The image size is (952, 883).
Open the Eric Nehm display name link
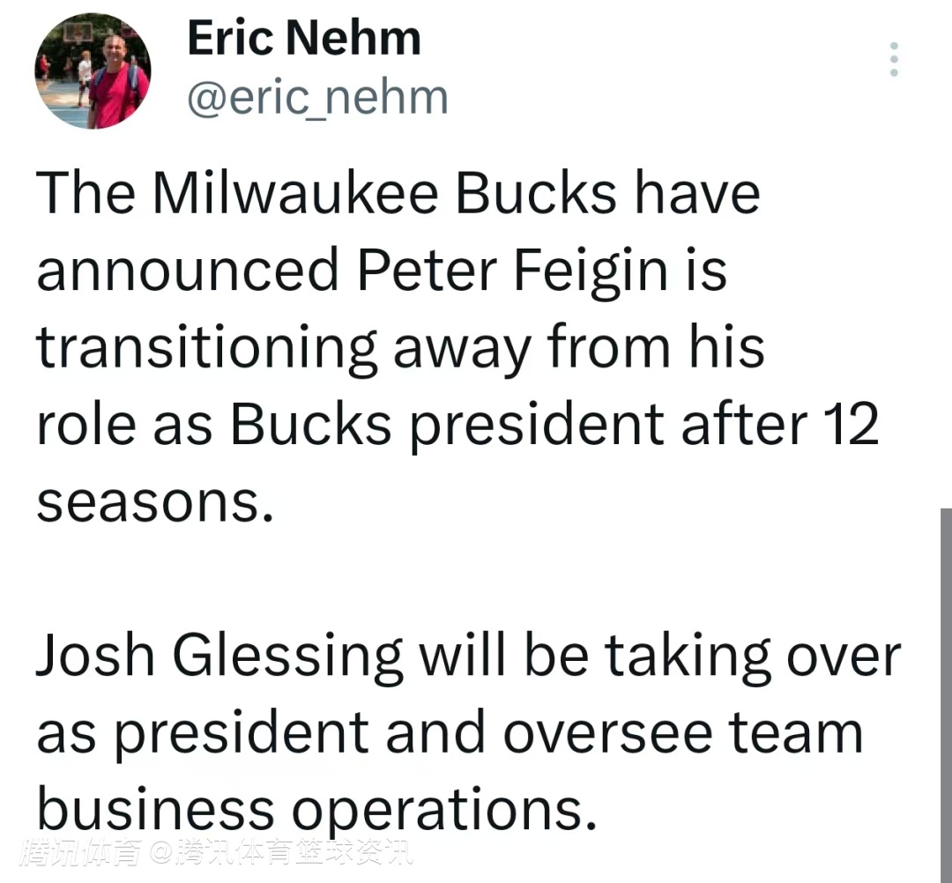coord(304,39)
